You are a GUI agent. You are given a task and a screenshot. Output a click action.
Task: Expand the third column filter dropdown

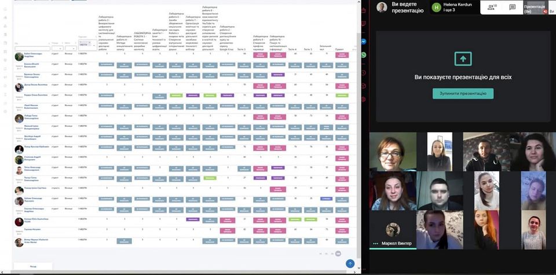tap(69, 49)
